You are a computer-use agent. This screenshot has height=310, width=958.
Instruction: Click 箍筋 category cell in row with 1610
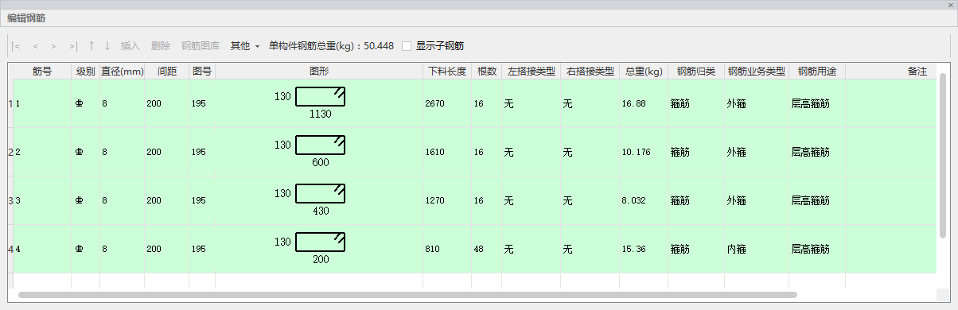coord(696,152)
